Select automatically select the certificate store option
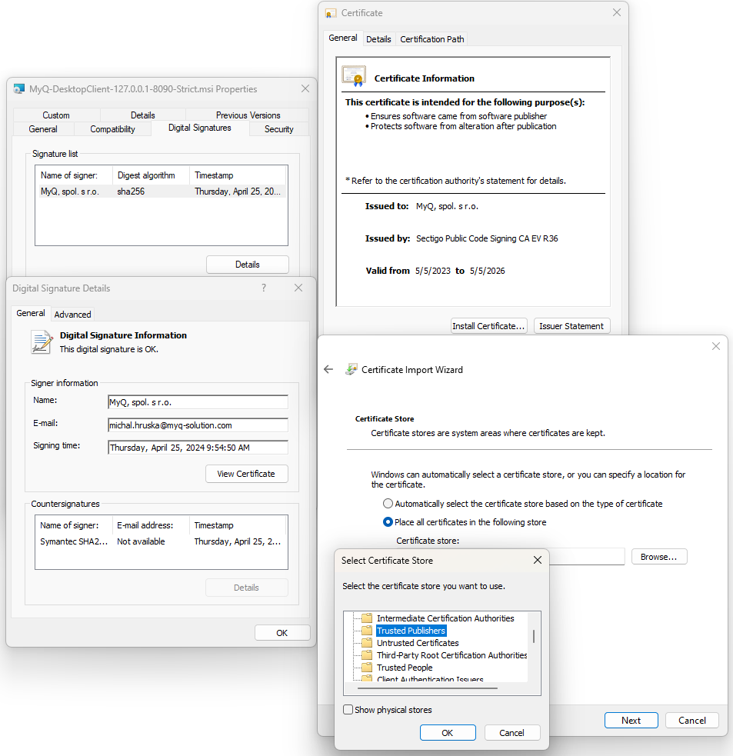The image size is (733, 756). 387,503
